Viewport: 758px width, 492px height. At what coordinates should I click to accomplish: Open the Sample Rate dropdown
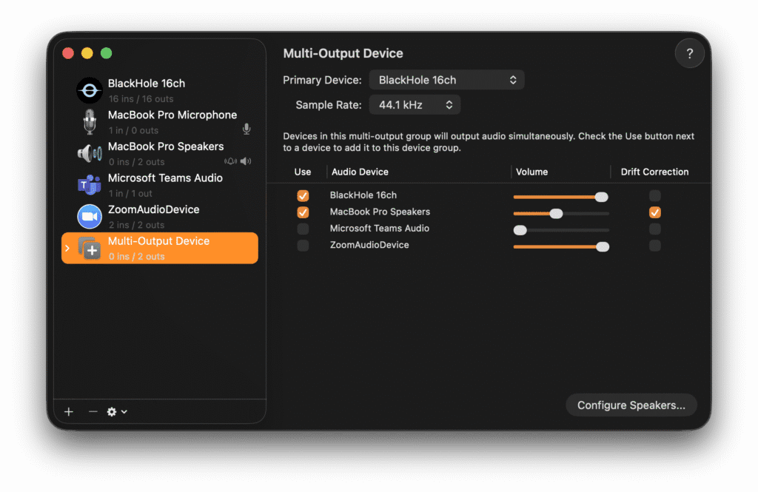[415, 105]
